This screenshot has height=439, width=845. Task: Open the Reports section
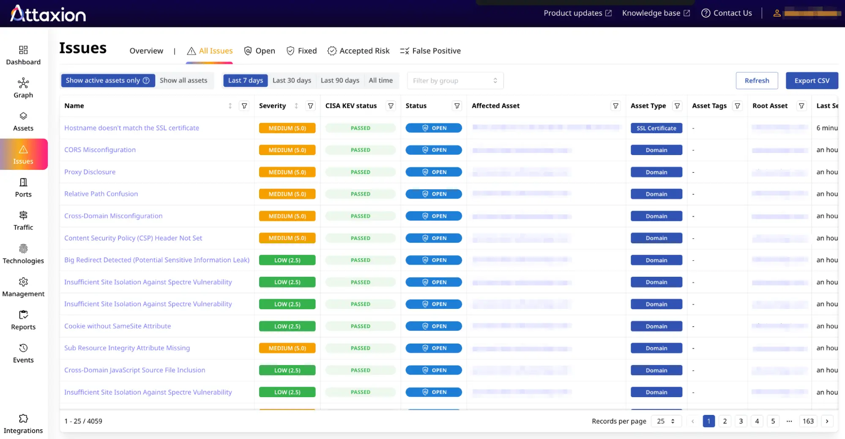pyautogui.click(x=23, y=320)
